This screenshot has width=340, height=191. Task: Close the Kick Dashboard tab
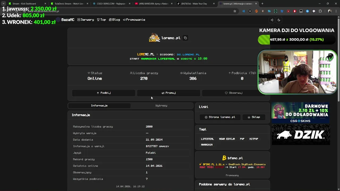tap(45, 4)
